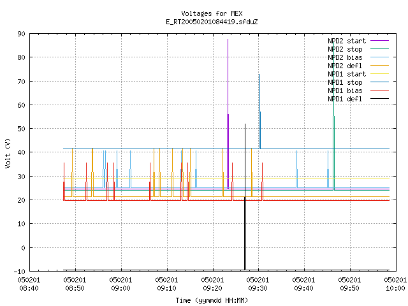The image size is (408, 306).
Task: Click the yellow legend line for NPD1 start
Action: (x=380, y=74)
